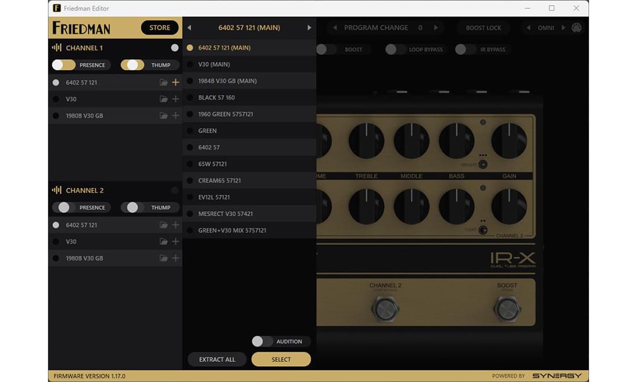Click the Tight mini switch on pedal
Image resolution: width=637 pixels, height=382 pixels.
tap(482, 230)
